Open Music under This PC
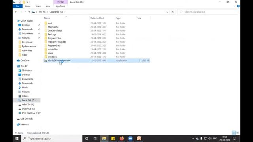This screenshot has width=253, height=142. (25, 88)
